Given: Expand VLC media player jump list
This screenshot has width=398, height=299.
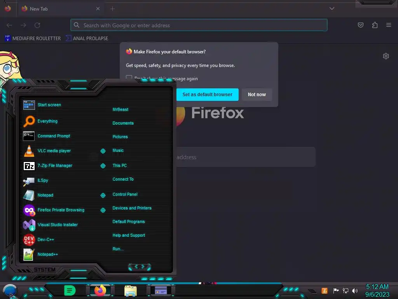Looking at the screenshot, I should (103, 151).
